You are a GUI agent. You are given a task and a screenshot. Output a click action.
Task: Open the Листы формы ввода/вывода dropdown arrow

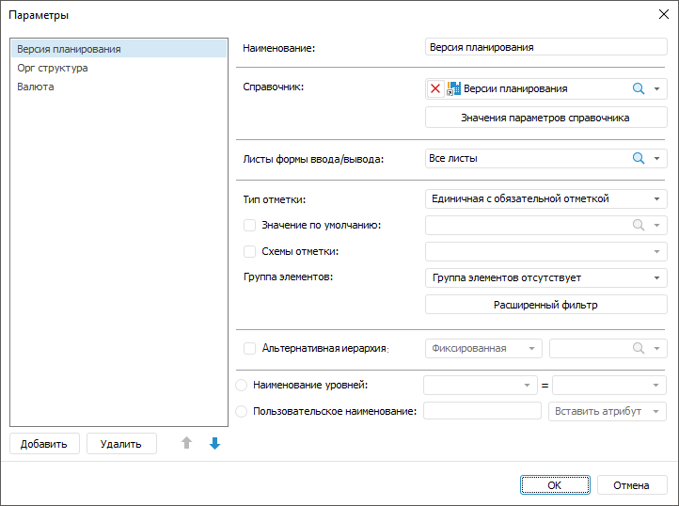[x=656, y=159]
